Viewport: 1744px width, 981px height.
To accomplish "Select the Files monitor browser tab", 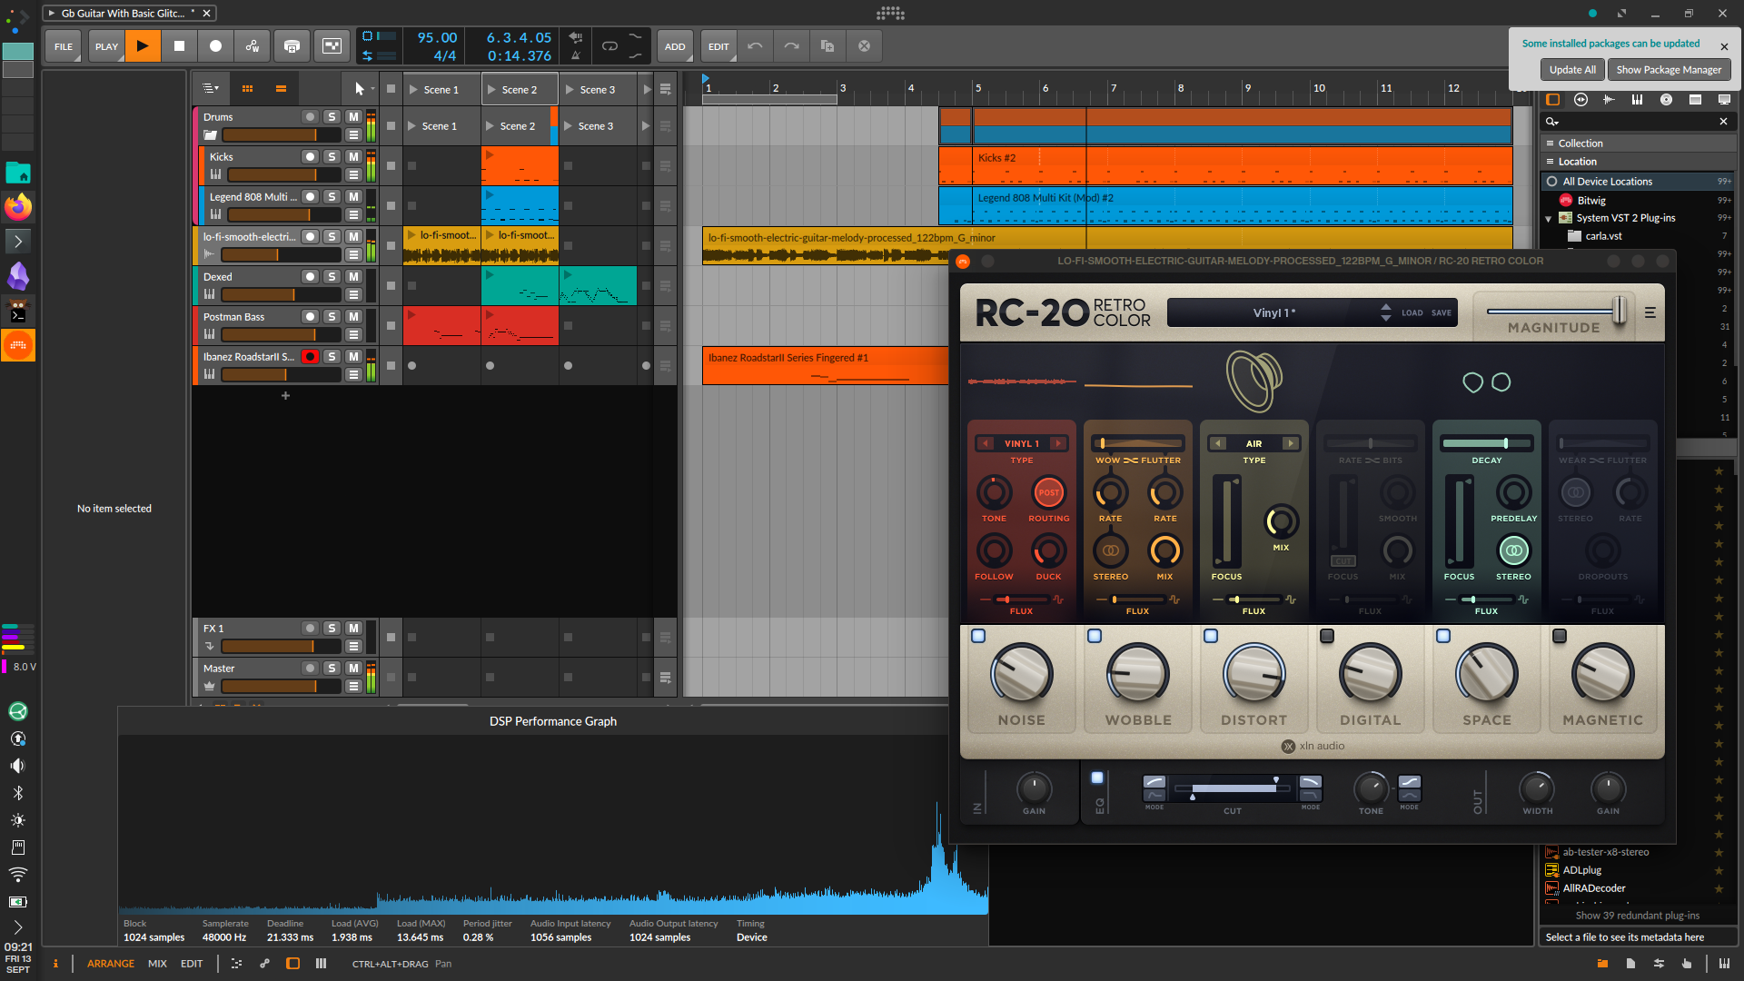I will (1724, 100).
